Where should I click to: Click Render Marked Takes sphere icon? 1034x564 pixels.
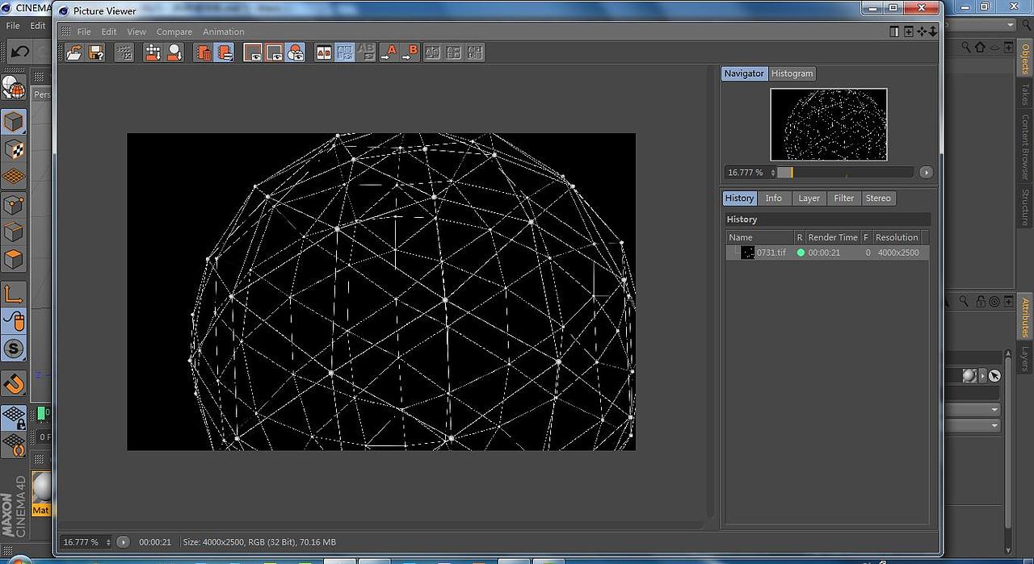click(174, 52)
